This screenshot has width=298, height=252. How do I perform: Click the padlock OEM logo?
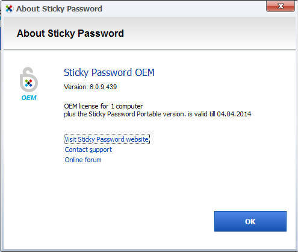coord(29,84)
